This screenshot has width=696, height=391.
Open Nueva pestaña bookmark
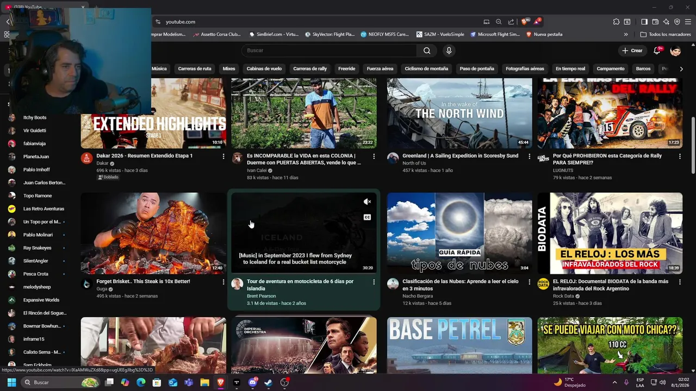(x=544, y=34)
